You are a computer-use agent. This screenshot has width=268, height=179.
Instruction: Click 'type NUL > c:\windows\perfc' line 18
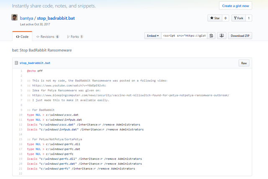[x=50, y=154]
